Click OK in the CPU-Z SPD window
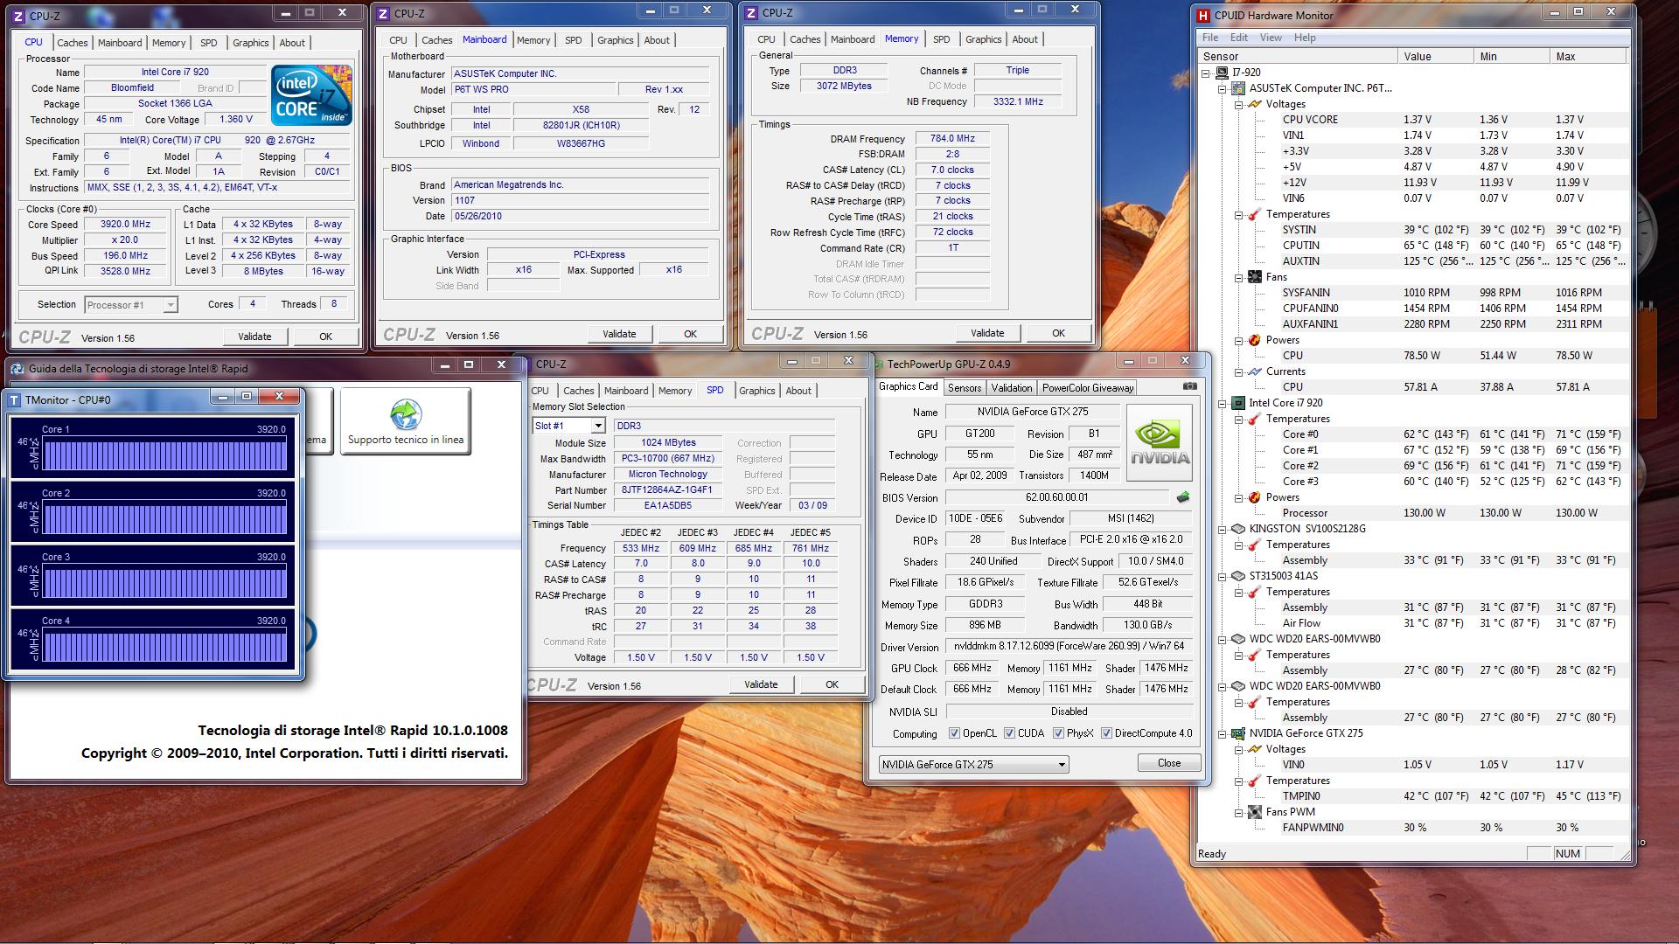1679x944 pixels. tap(832, 684)
